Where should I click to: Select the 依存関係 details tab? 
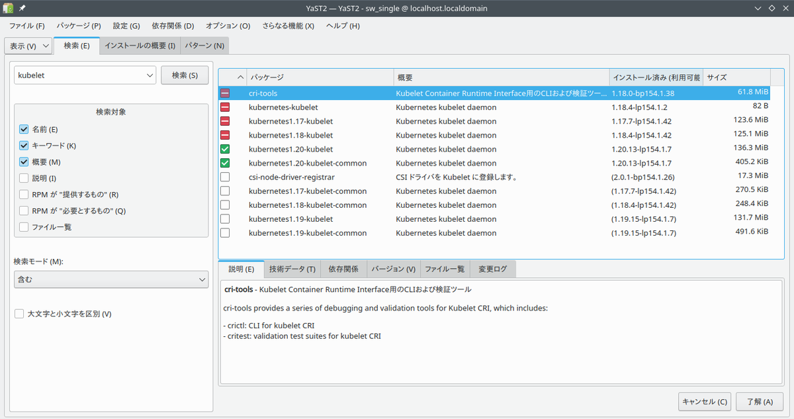[344, 269]
